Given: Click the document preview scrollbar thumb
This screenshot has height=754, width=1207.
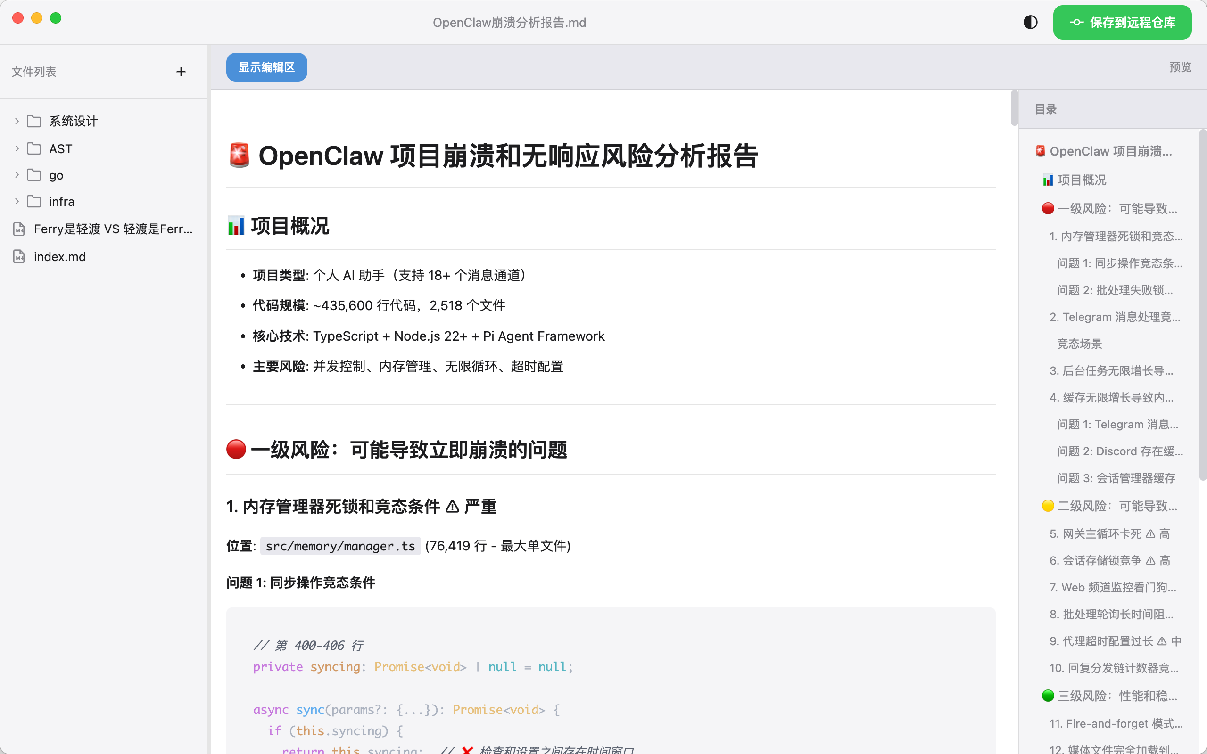Looking at the screenshot, I should pyautogui.click(x=1014, y=108).
